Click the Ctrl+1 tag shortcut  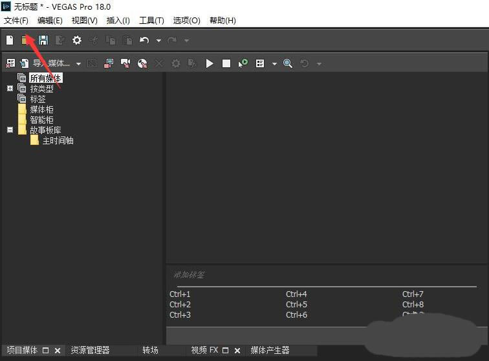click(180, 294)
